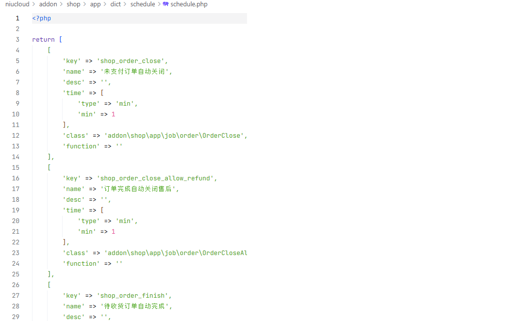Select line number 3
Image resolution: width=529 pixels, height=321 pixels.
pyautogui.click(x=17, y=39)
